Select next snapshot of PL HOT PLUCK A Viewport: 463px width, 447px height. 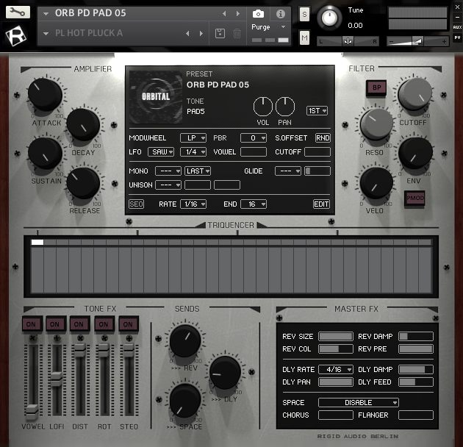[x=201, y=33]
